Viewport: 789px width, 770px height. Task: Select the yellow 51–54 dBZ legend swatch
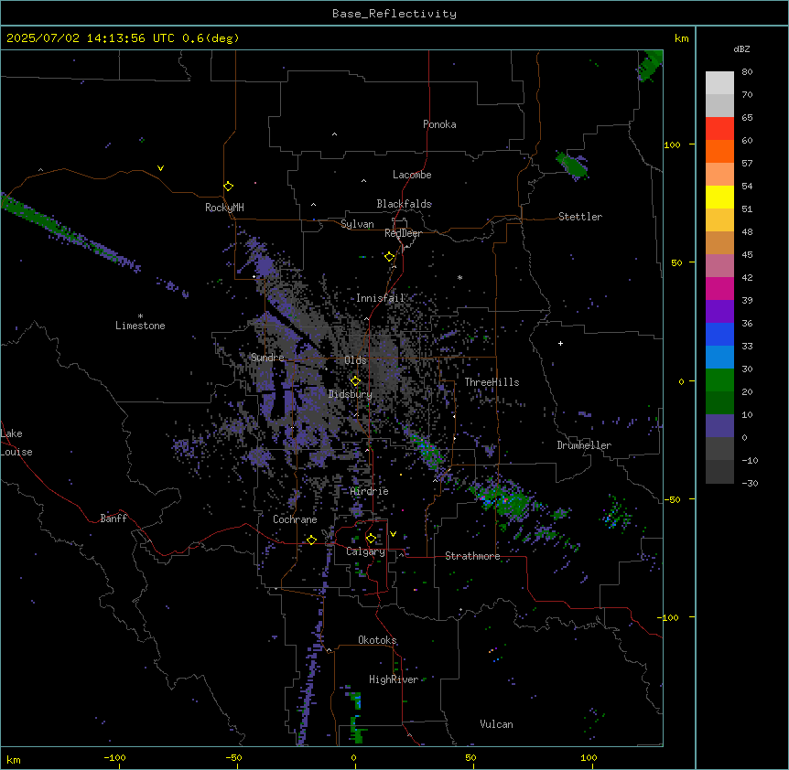[719, 197]
